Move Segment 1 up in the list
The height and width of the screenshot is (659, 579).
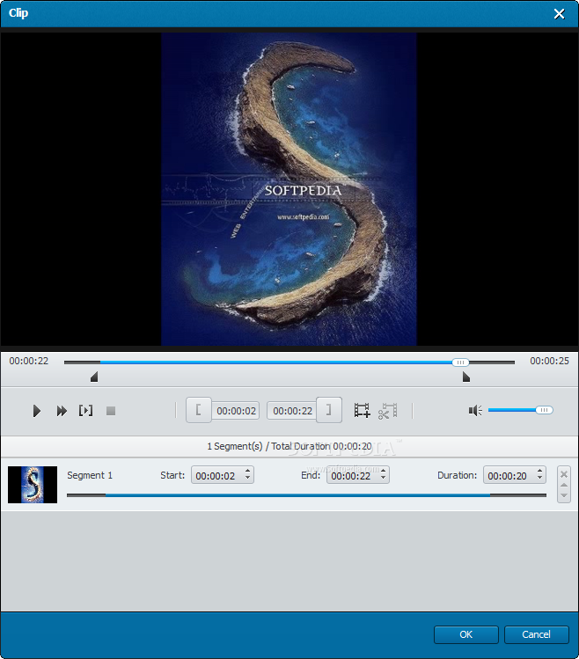[564, 486]
